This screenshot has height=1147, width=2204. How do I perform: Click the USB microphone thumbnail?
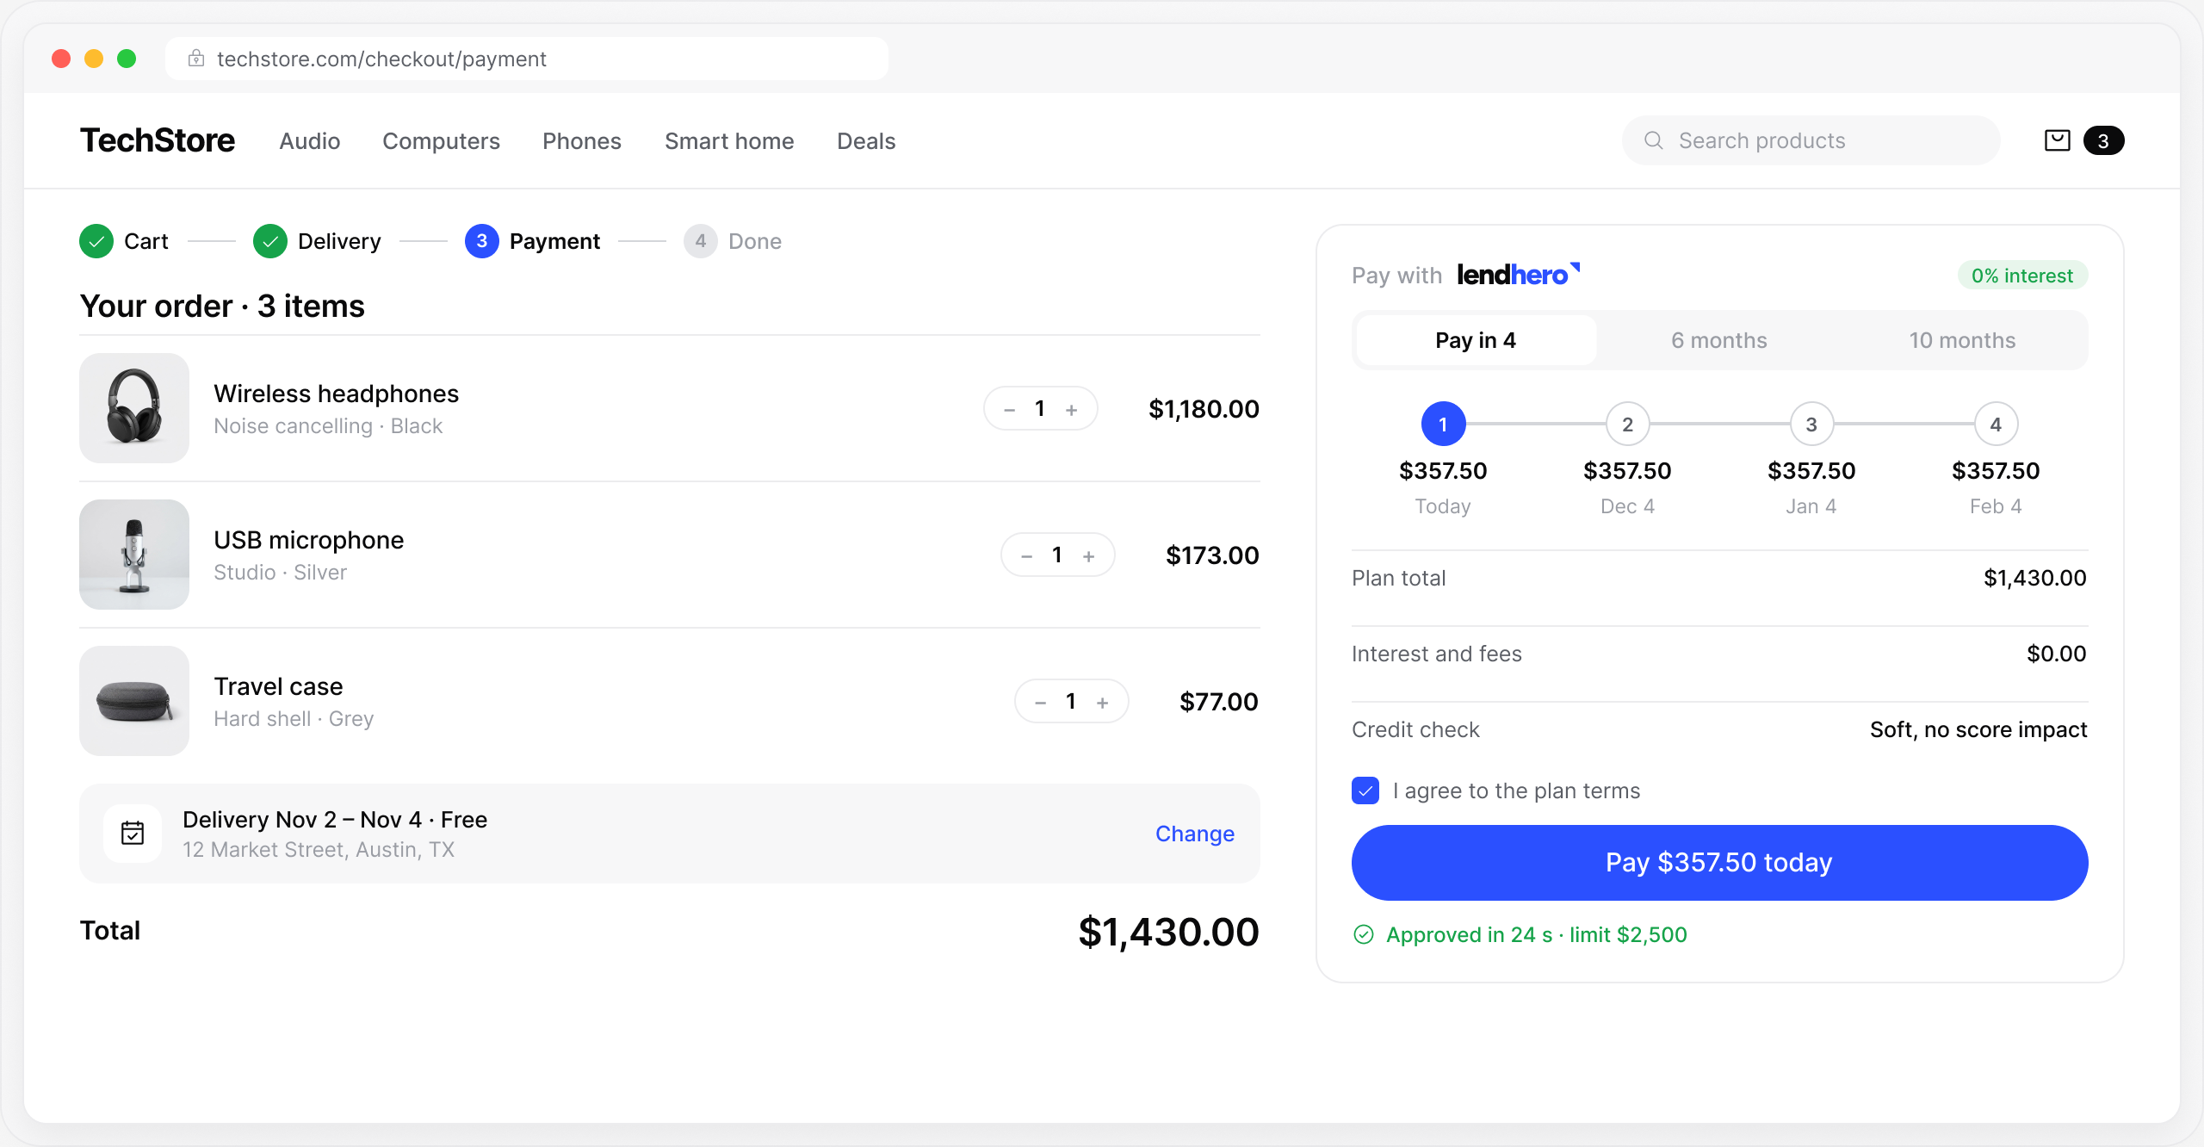134,555
